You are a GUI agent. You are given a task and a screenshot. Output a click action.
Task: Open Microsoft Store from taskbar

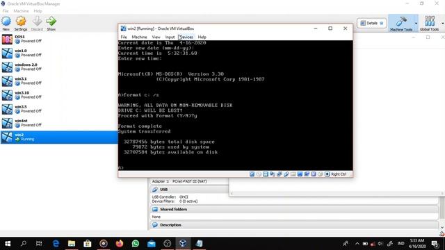pos(88,244)
